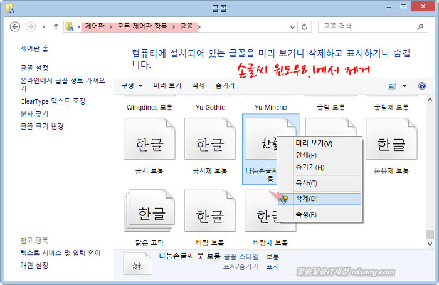
Task: Click the Up one level arrow
Action: click(56, 27)
